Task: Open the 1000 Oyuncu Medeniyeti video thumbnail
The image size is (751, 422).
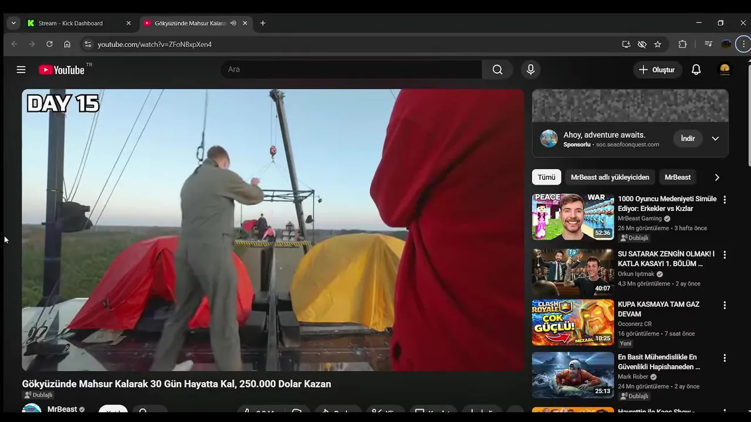Action: (x=573, y=217)
